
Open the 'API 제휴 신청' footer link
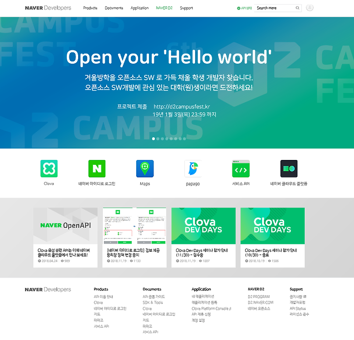(x=201, y=314)
